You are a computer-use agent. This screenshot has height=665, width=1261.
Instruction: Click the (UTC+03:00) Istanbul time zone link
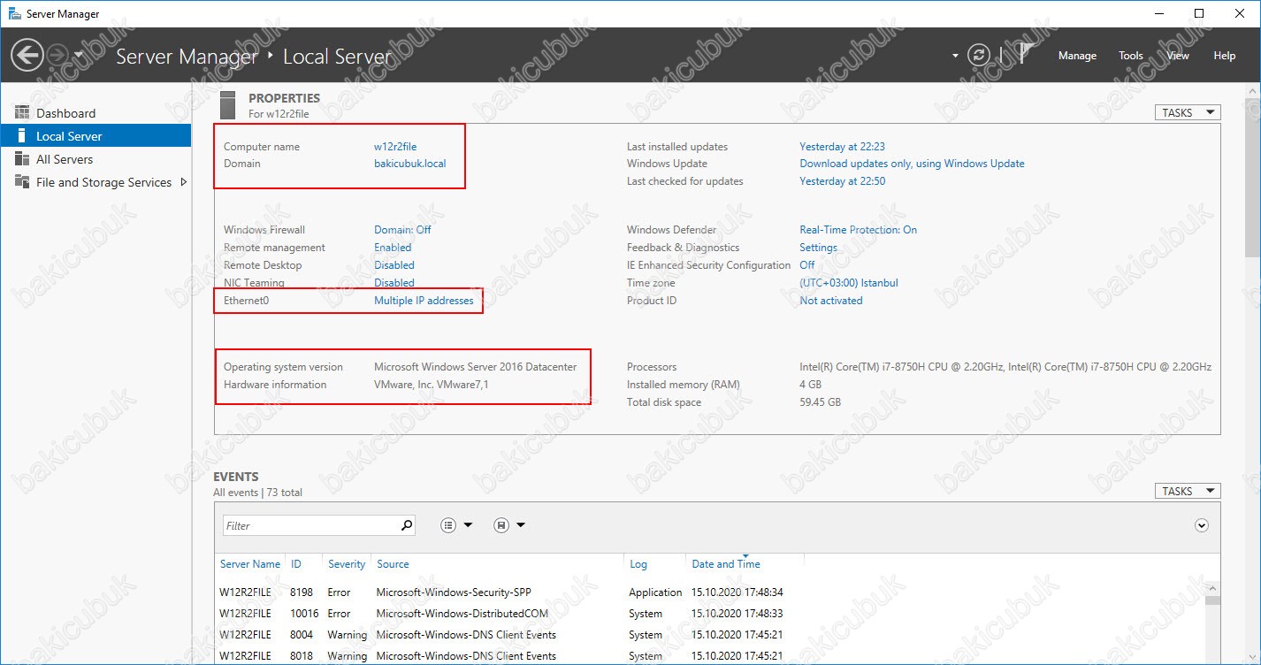[x=849, y=283]
